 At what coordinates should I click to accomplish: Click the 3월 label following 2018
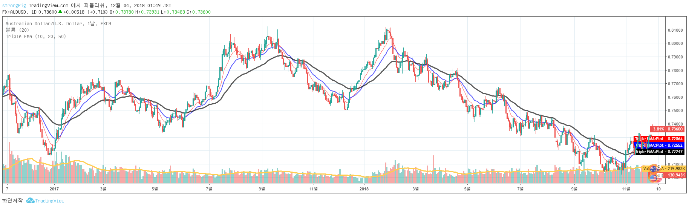tap(415, 189)
